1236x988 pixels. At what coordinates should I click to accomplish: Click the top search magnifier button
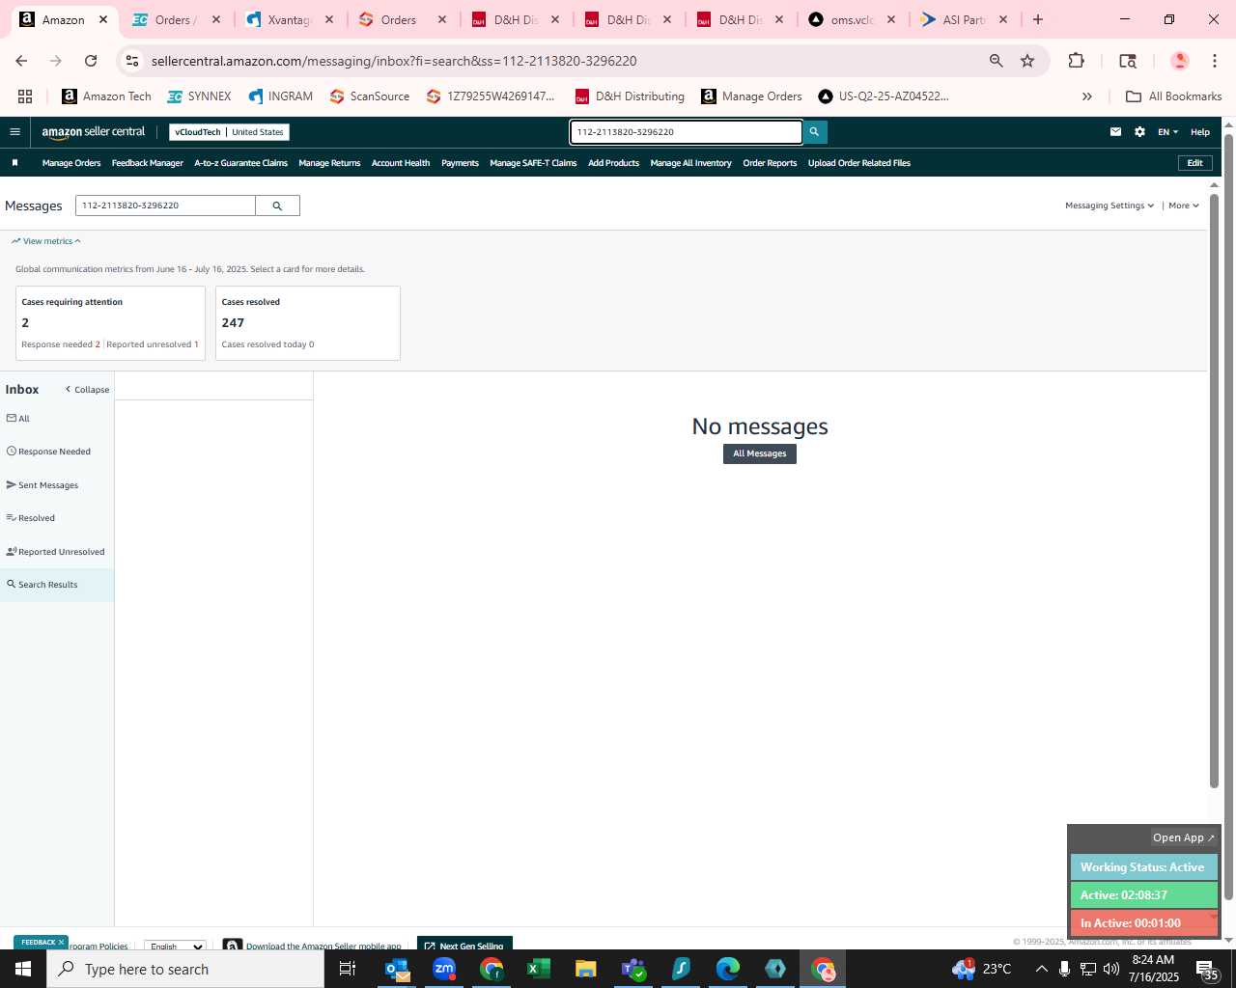click(814, 132)
